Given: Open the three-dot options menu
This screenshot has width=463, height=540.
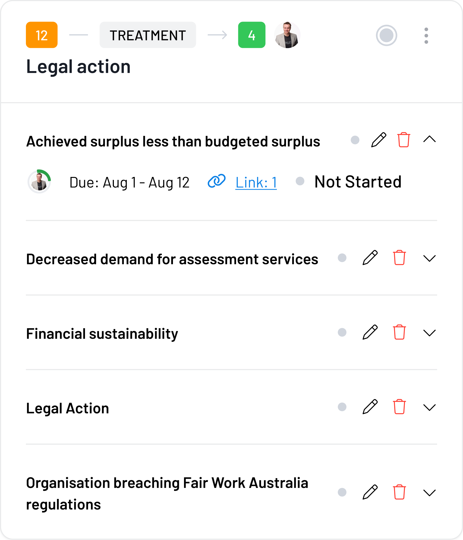Looking at the screenshot, I should (x=426, y=35).
